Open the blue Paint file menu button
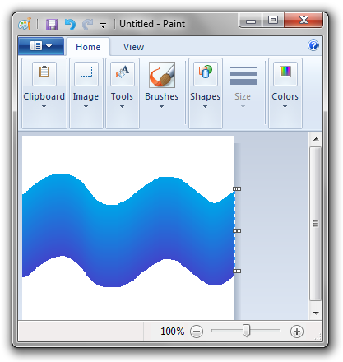 coord(41,46)
